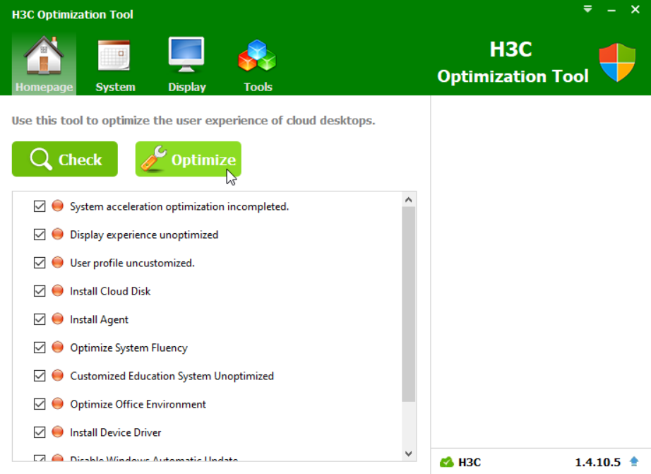Click red status icon for Optimize System Fluency
Viewport: 651px width, 474px height.
click(x=58, y=347)
